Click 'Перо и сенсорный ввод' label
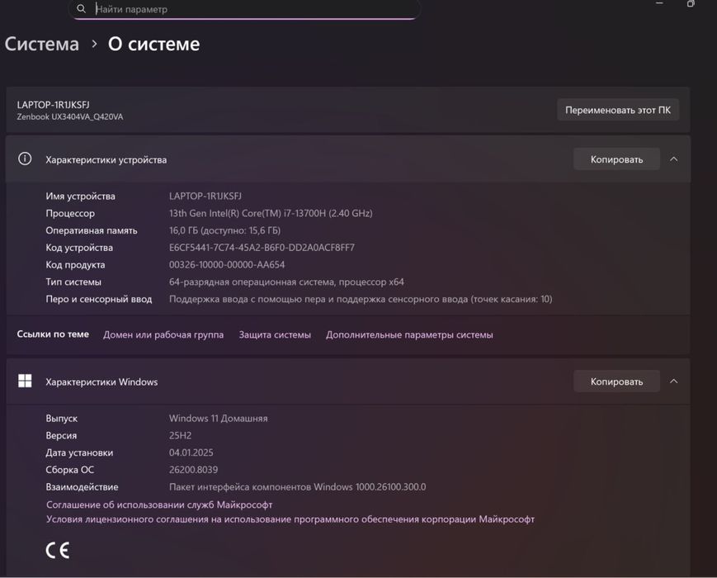Image resolution: width=717 pixels, height=578 pixels. click(99, 299)
